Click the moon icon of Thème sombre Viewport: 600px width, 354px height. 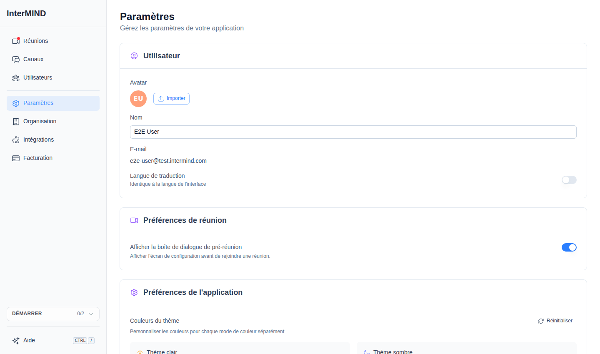[x=367, y=352]
